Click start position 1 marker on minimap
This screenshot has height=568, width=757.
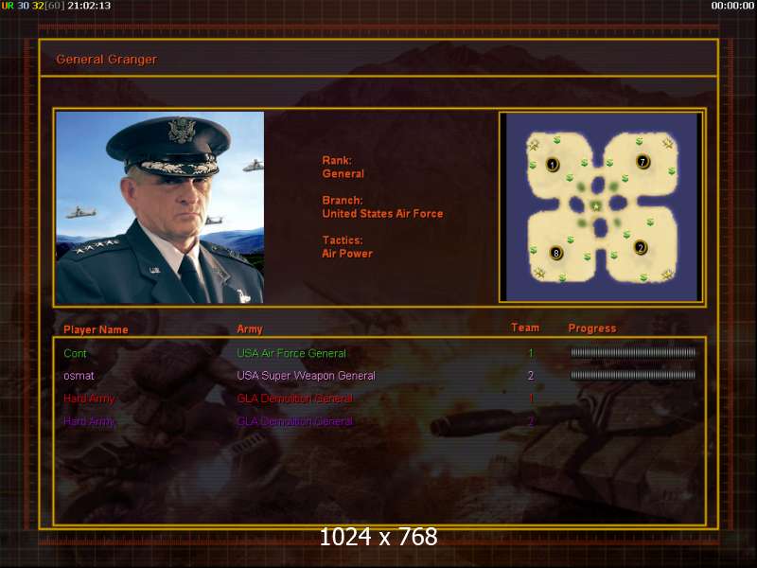[553, 164]
